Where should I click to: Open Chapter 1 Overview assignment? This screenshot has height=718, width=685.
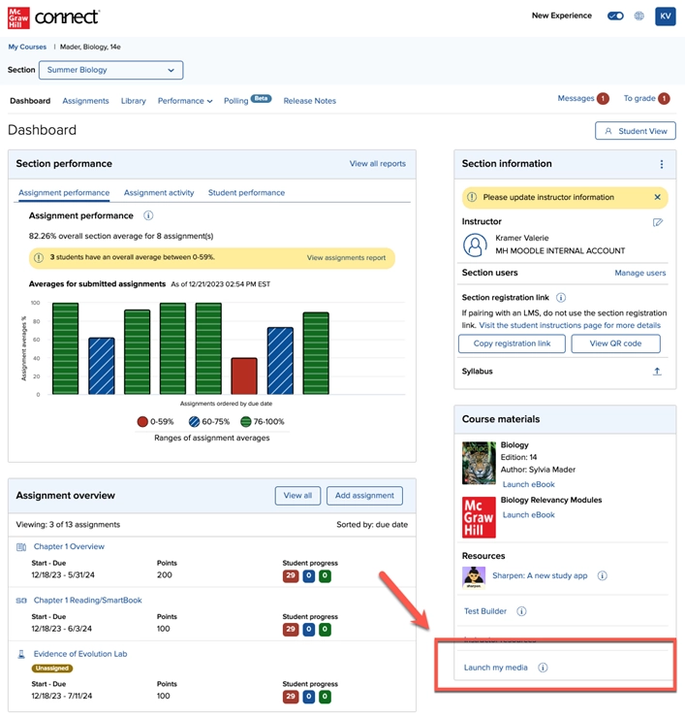69,546
